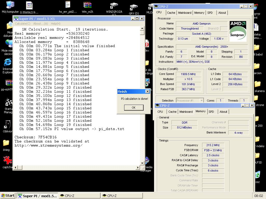266x199 pixels.
Task: Click Super PI horizontal scrollbar left arrow
Action: (x=16, y=168)
